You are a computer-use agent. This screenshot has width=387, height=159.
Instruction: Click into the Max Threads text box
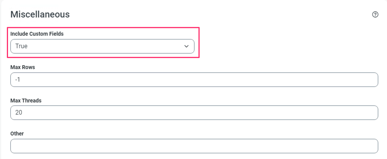(194, 113)
